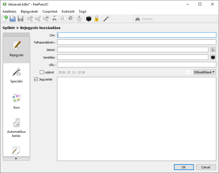The height and width of the screenshot is (173, 219).
Task: Toggle password visibility eye icon
Action: [x=213, y=50]
